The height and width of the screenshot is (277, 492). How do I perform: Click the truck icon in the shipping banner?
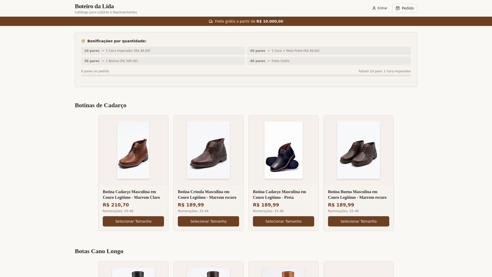pos(211,21)
